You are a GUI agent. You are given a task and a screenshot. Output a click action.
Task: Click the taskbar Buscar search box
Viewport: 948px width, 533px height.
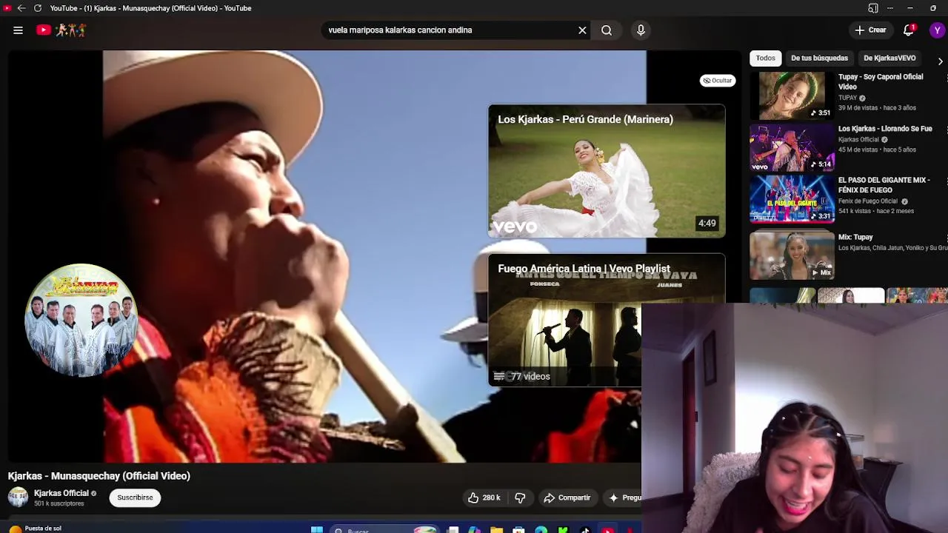[384, 530]
